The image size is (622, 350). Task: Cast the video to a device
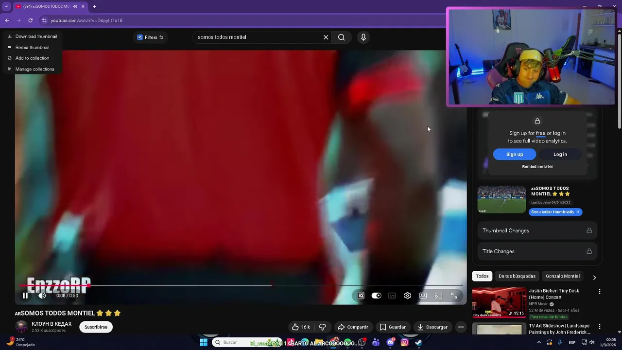439,296
